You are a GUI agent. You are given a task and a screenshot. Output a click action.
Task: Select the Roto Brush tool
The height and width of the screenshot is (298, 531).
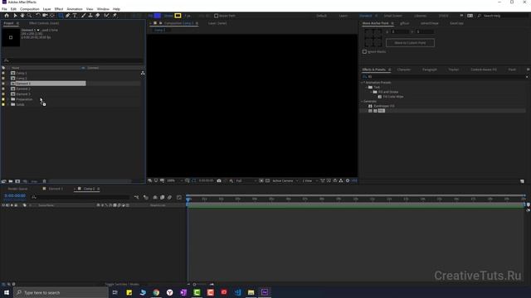106,16
